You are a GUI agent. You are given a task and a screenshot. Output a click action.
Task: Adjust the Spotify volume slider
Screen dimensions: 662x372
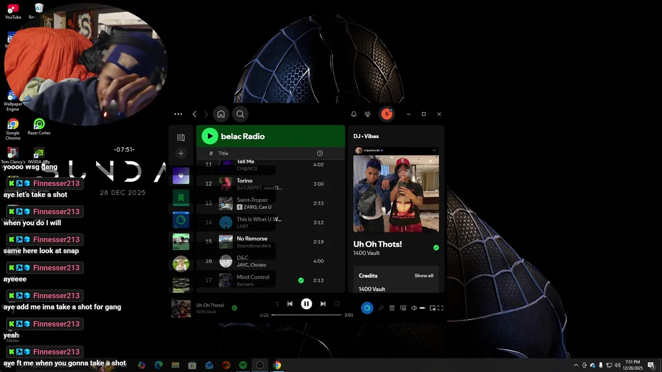click(423, 308)
